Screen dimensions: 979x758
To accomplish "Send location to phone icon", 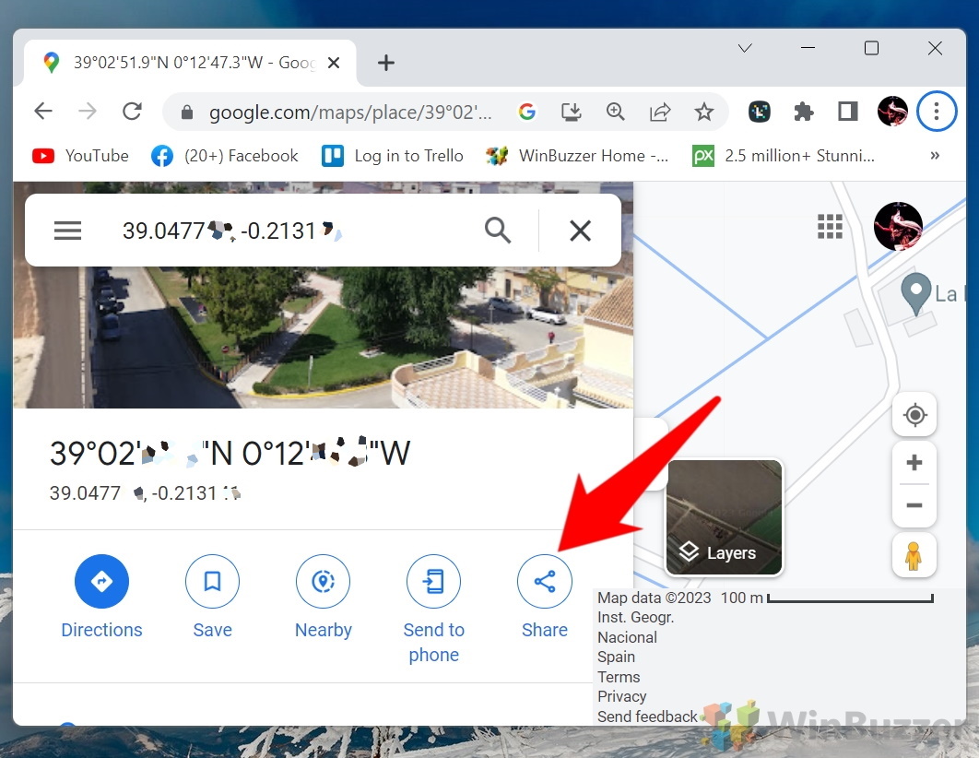I will [x=434, y=581].
